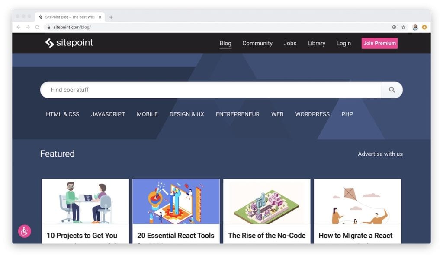Open the 'How to Migrate a React' thumbnail
The width and height of the screenshot is (443, 258).
tap(357, 201)
